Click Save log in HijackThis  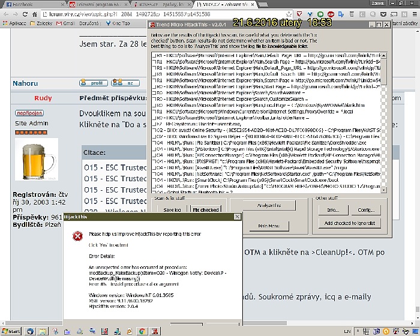(172, 210)
